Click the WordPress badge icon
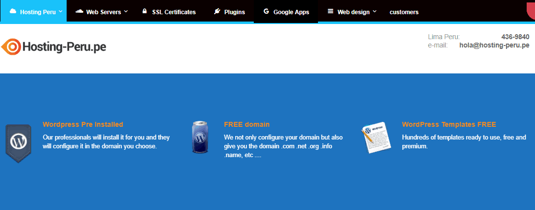This screenshot has width=535, height=210. 18,143
